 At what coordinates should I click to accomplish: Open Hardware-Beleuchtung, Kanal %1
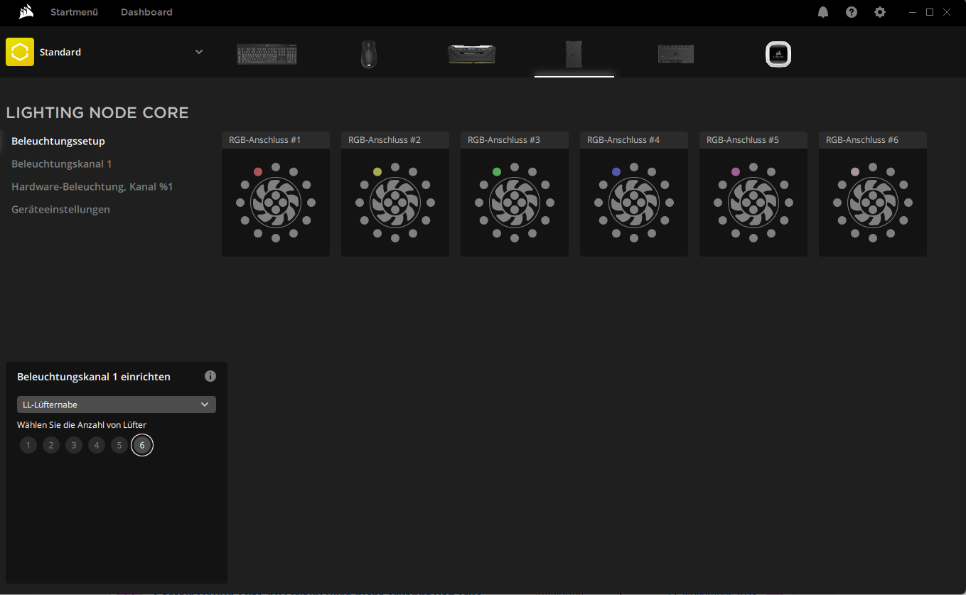coord(92,187)
